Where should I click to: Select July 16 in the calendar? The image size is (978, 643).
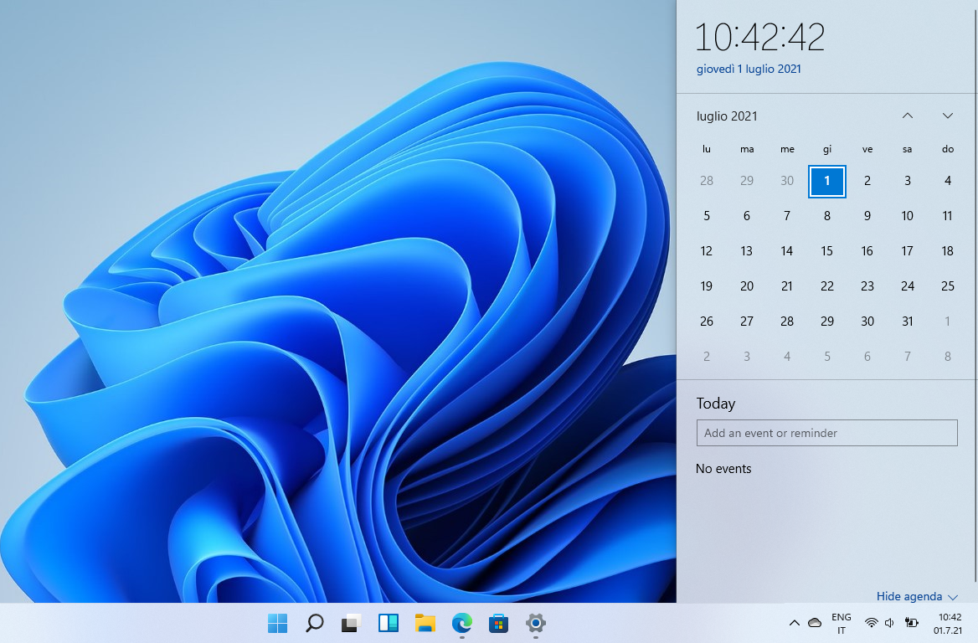tap(867, 250)
